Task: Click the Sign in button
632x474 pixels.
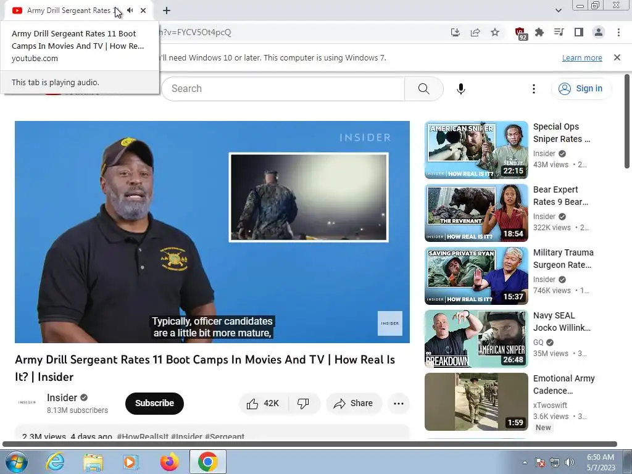Action: (580, 89)
